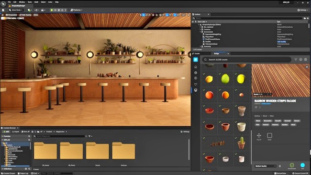This screenshot has height=175, width=311.
Task: Close the Narrow Wooden Strips Facade preview
Action: 307,67
